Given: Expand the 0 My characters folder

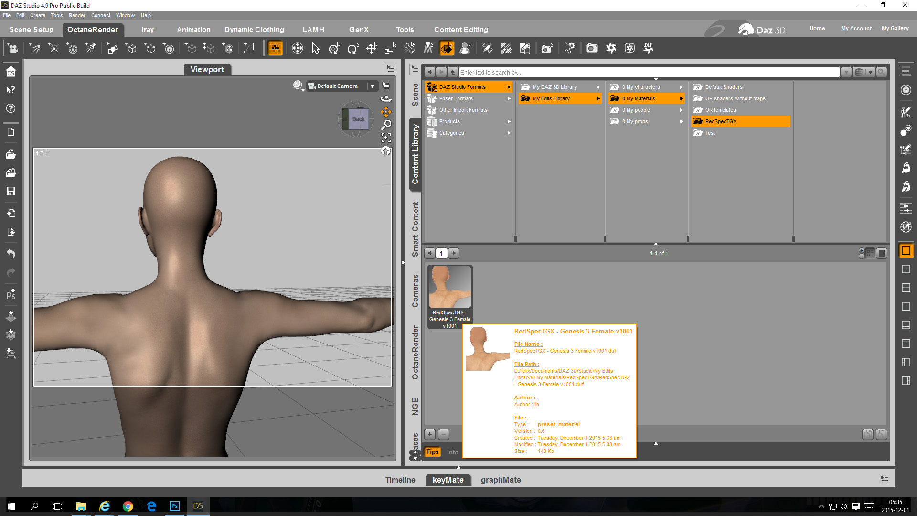Looking at the screenshot, I should 681,87.
